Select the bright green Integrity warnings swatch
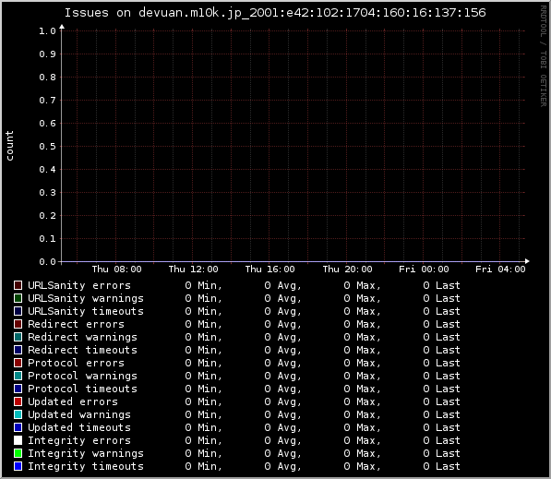 (18, 453)
